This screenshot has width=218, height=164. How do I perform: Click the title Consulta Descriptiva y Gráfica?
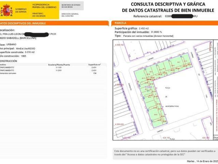168,4
